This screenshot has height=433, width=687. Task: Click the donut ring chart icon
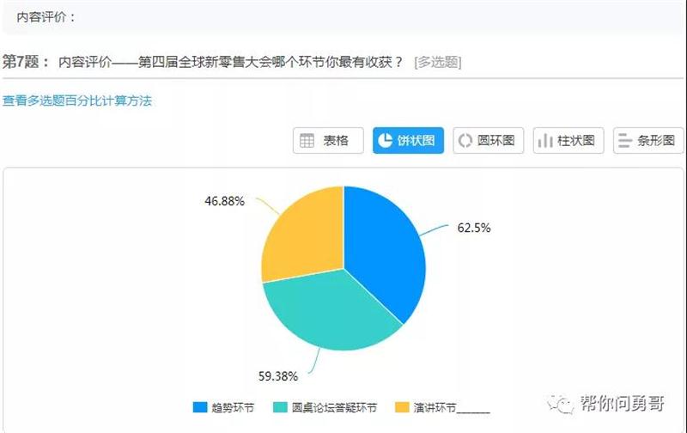[465, 141]
